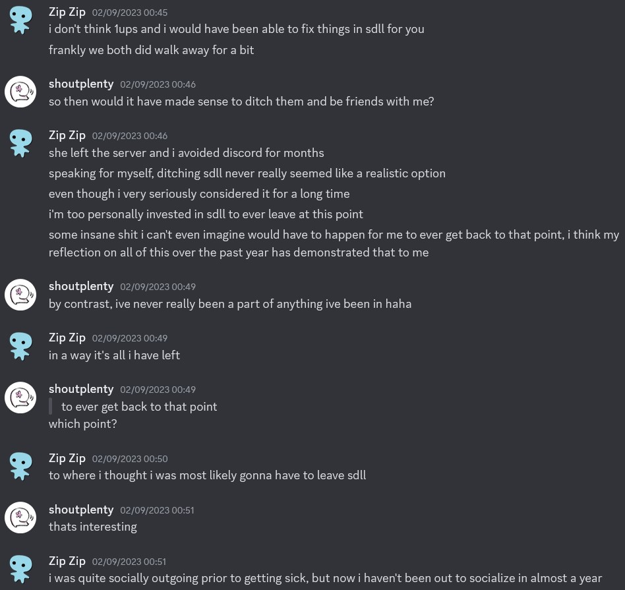This screenshot has height=590, width=625.
Task: Select message 'i was quite socially outgoing prior'
Action: coord(325,579)
